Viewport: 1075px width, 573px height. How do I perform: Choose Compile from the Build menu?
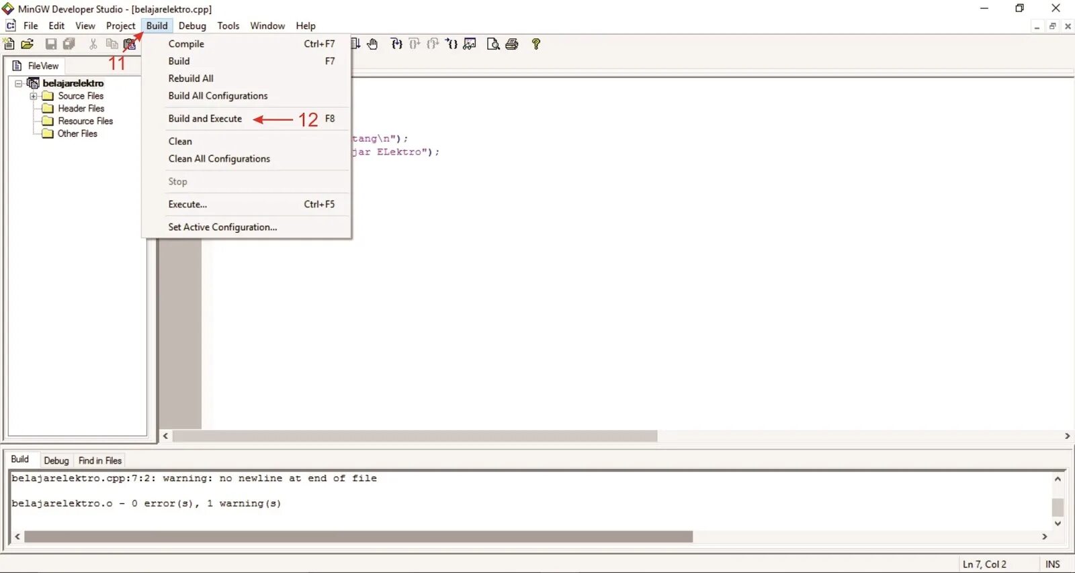[247, 44]
